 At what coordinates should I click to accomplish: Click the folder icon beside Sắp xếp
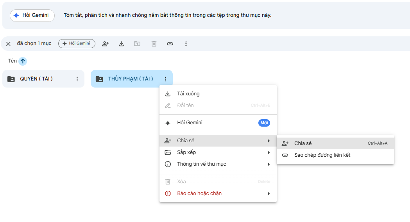coord(168,152)
